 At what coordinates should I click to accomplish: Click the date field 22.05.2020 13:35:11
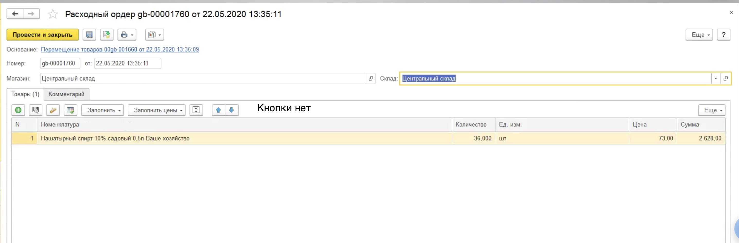pos(128,63)
